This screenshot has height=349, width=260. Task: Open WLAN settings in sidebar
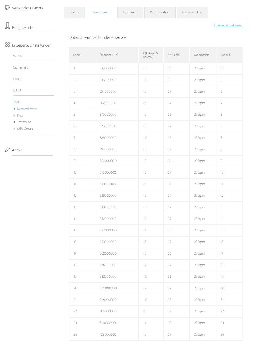(x=18, y=56)
